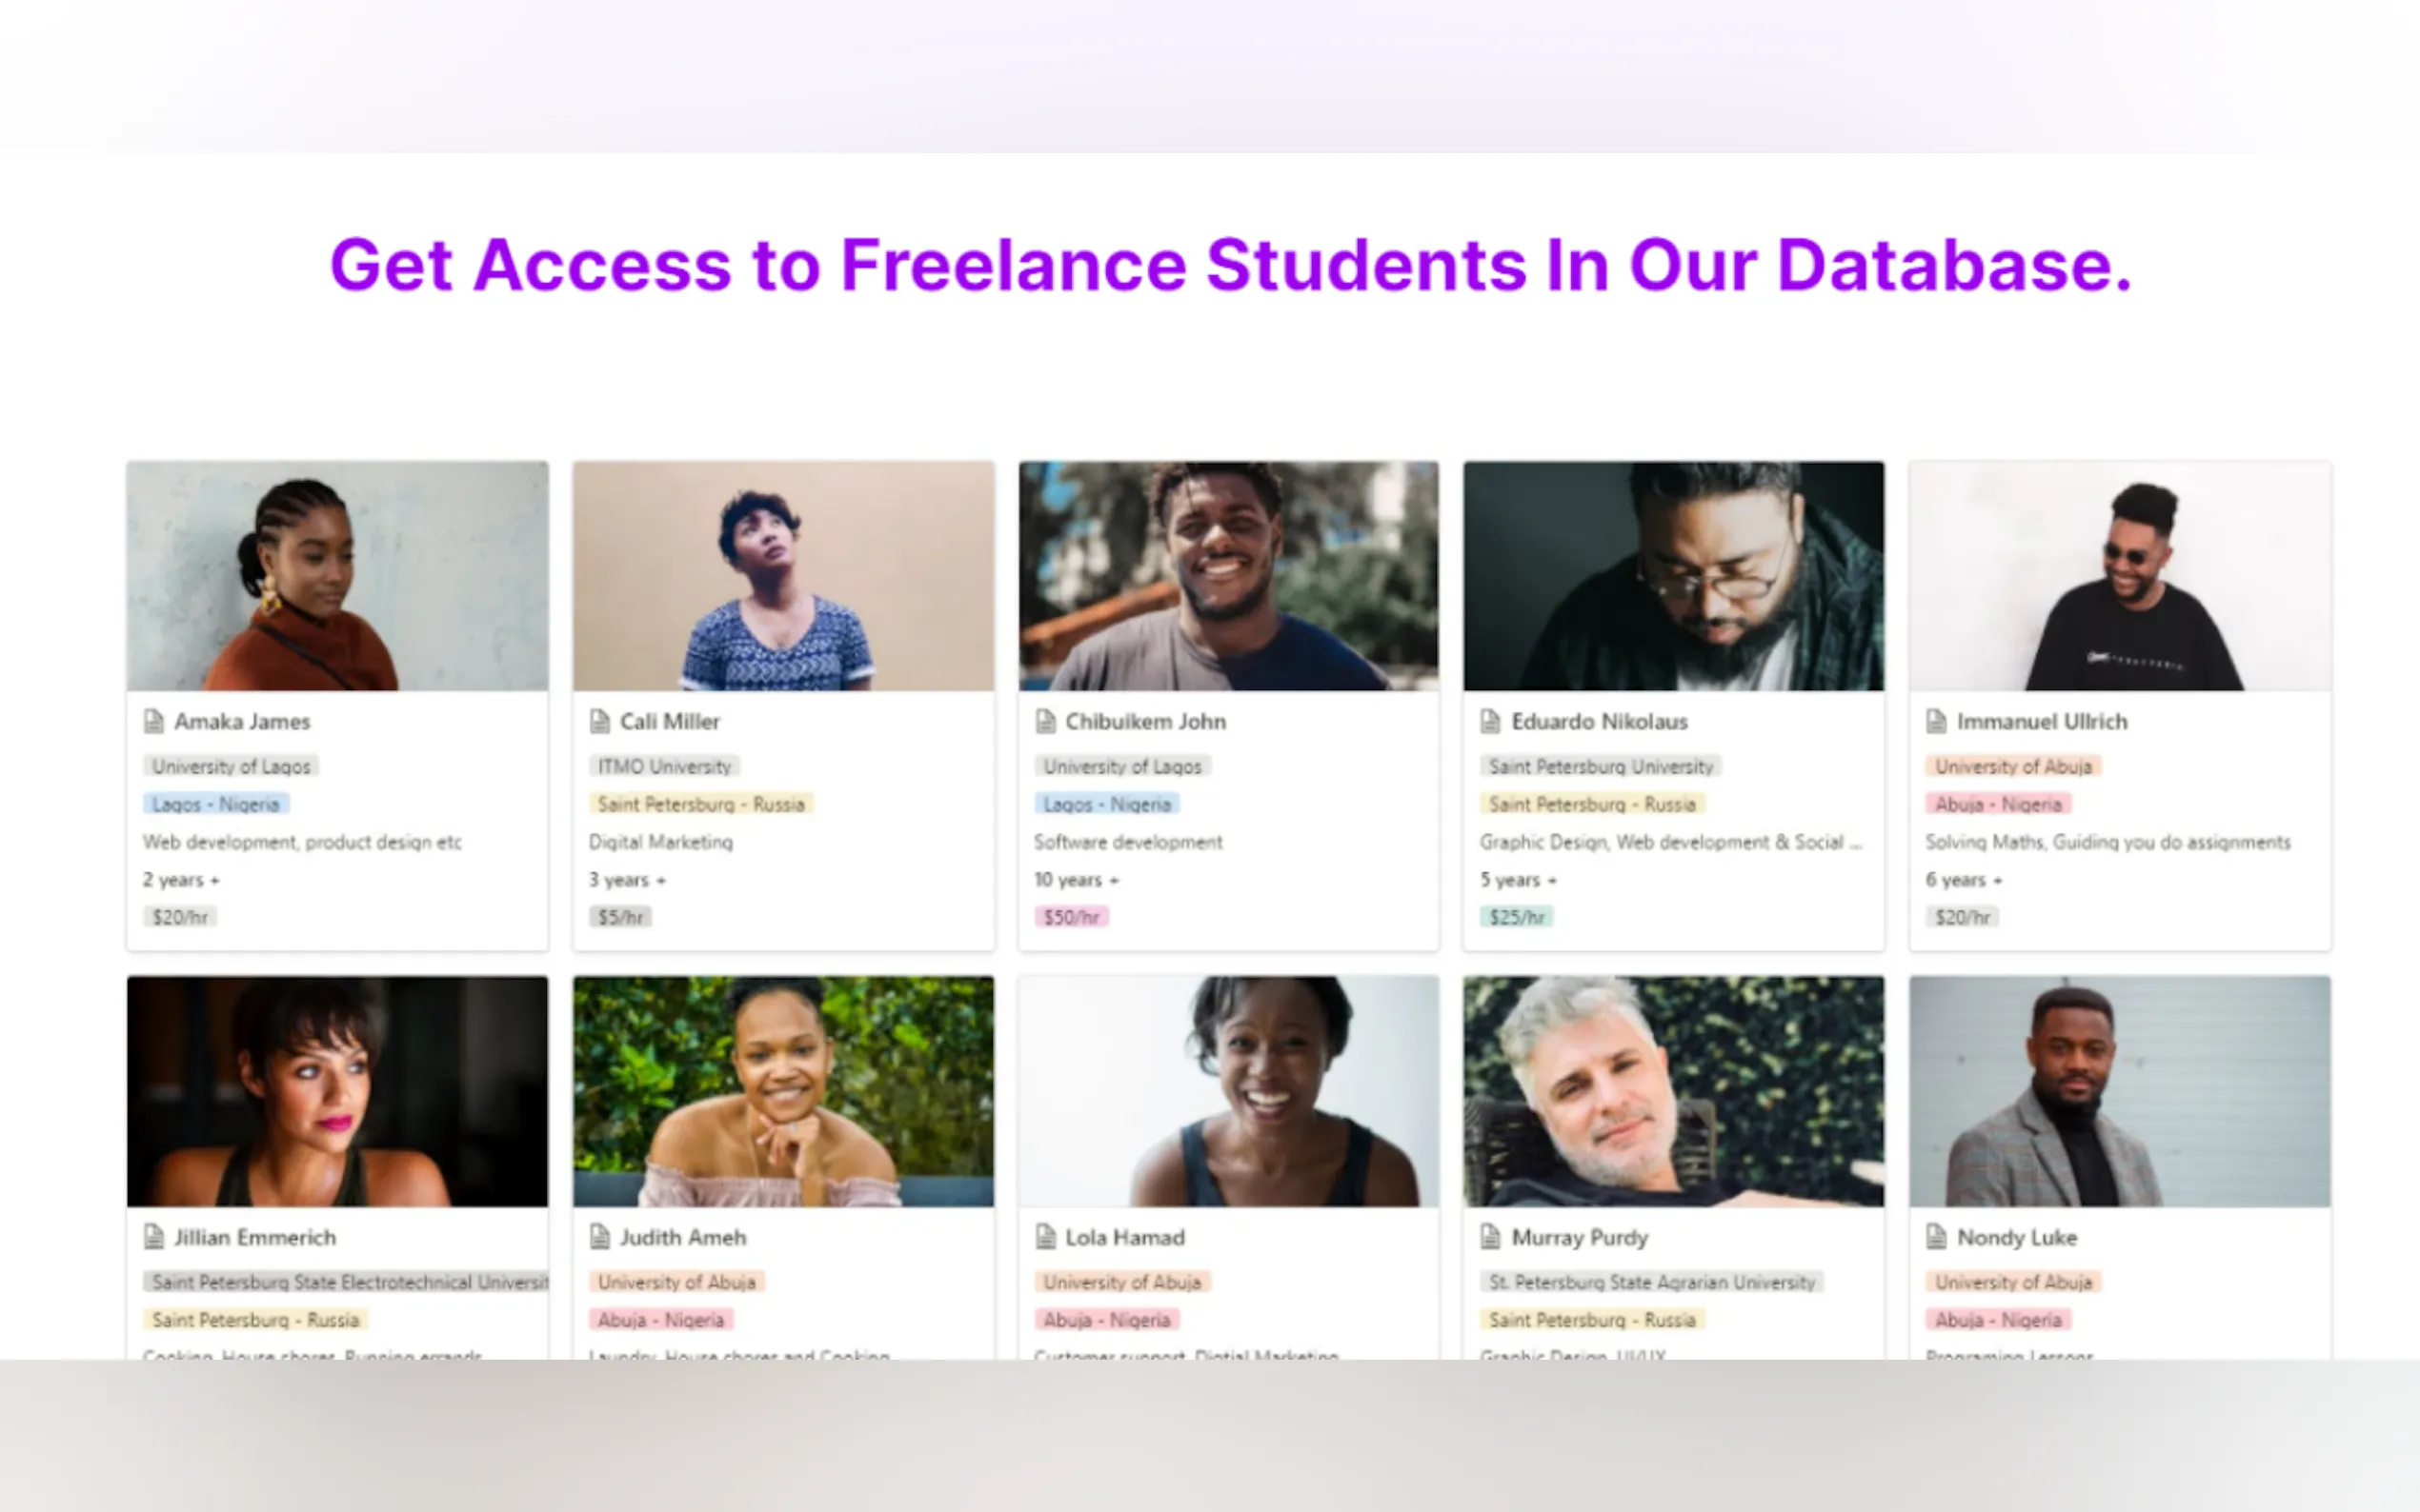Select the $50/hr rate tag

[x=1071, y=917]
